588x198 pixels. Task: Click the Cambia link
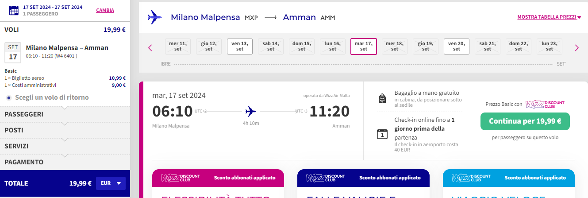click(x=105, y=10)
